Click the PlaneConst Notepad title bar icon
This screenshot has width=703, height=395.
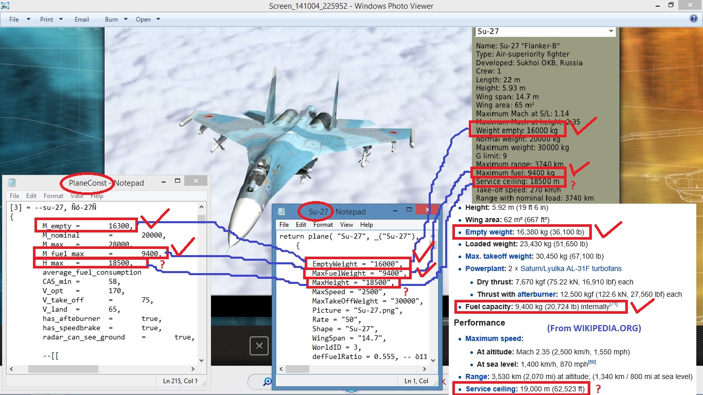[x=12, y=183]
